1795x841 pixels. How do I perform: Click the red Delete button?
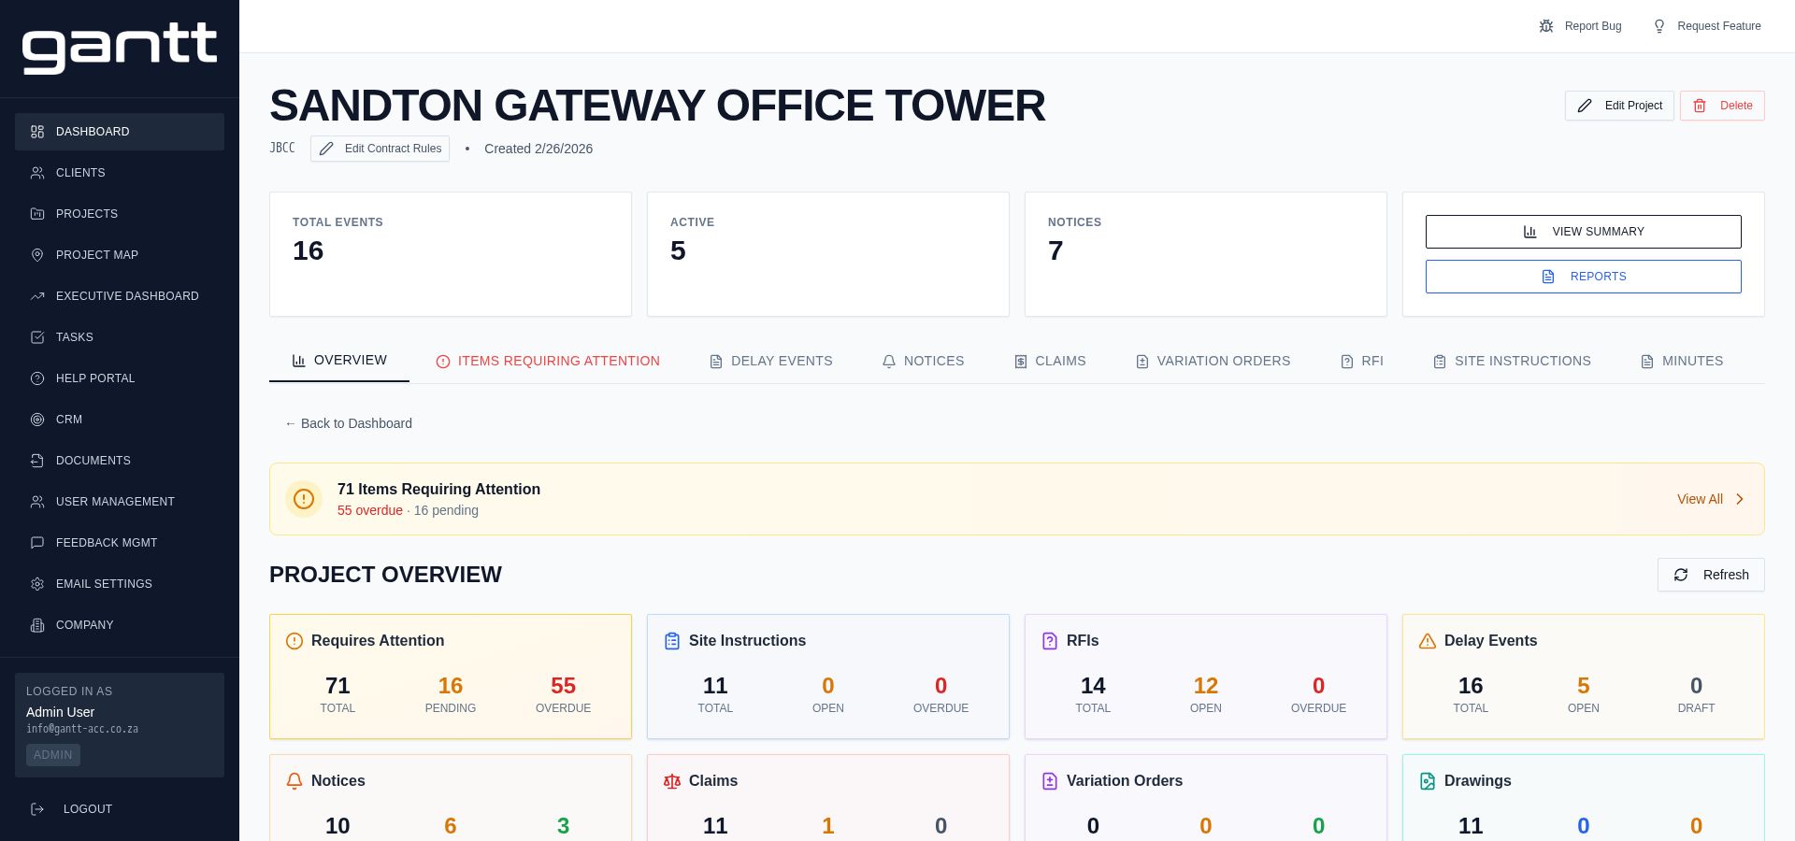(1722, 106)
